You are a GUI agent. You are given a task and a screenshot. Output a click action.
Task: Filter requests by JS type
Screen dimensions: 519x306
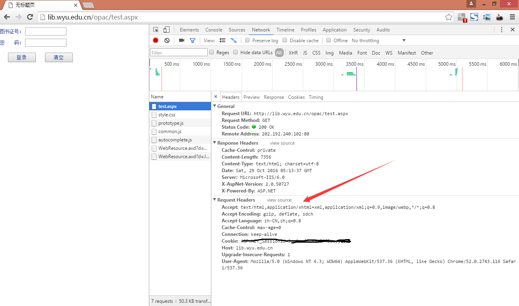click(x=305, y=53)
